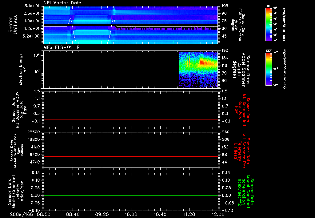The height and width of the screenshot is (218, 315).
Task: Click the green line in velocity plot
Action: coord(130,195)
